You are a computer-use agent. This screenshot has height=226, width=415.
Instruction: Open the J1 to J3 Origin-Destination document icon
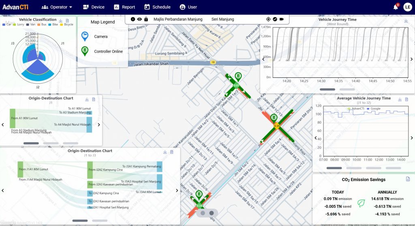(171, 152)
